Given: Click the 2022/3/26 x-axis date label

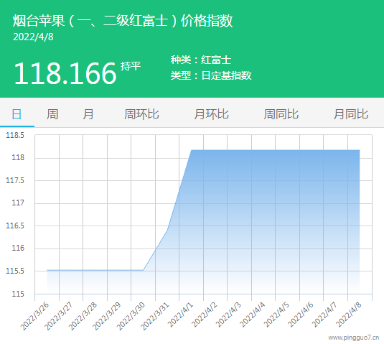Looking at the screenshot, I should coord(34,316).
